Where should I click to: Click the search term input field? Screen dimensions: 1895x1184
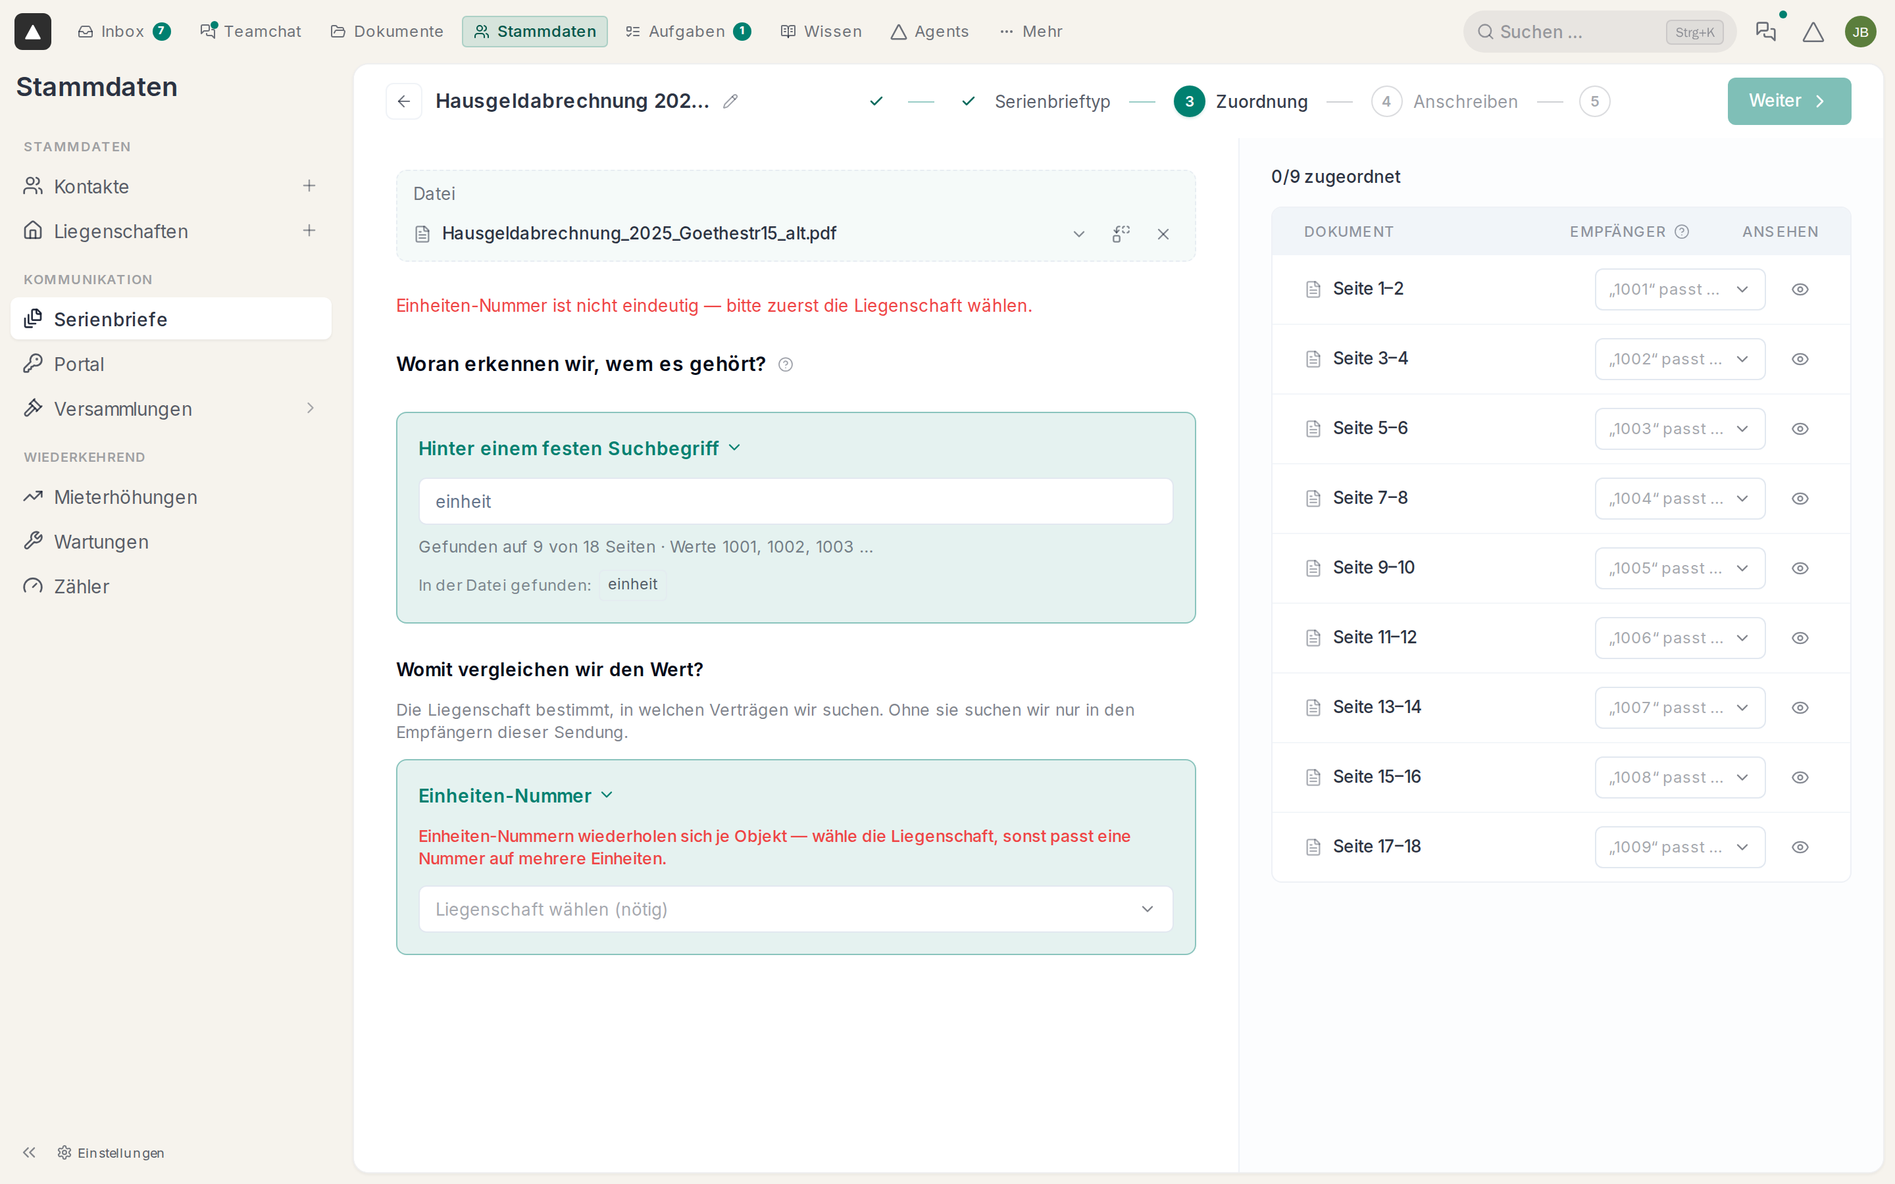[796, 501]
